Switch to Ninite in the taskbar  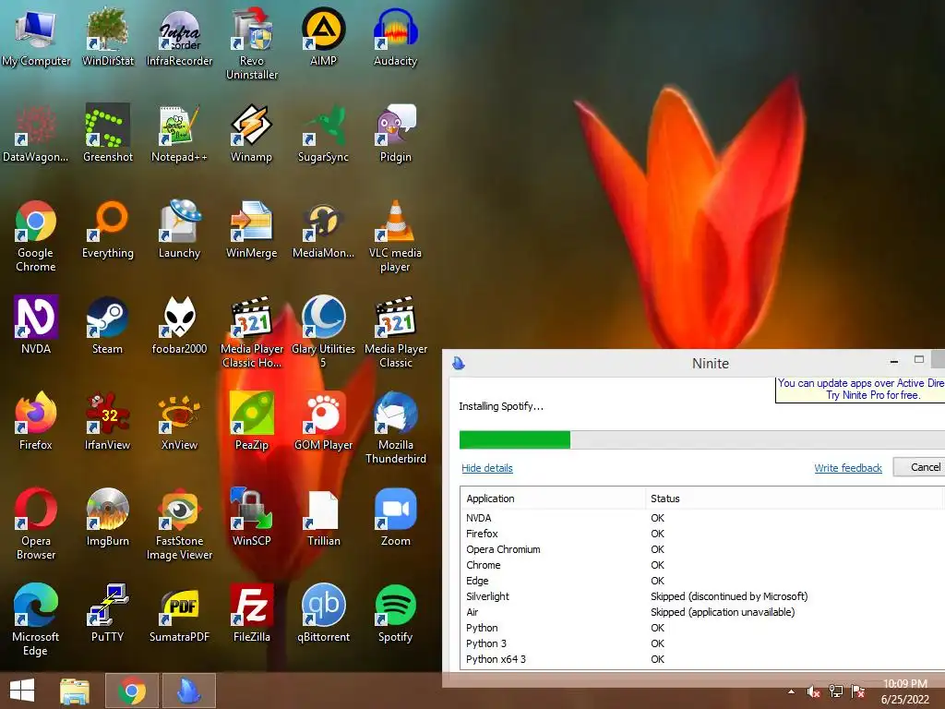click(188, 691)
